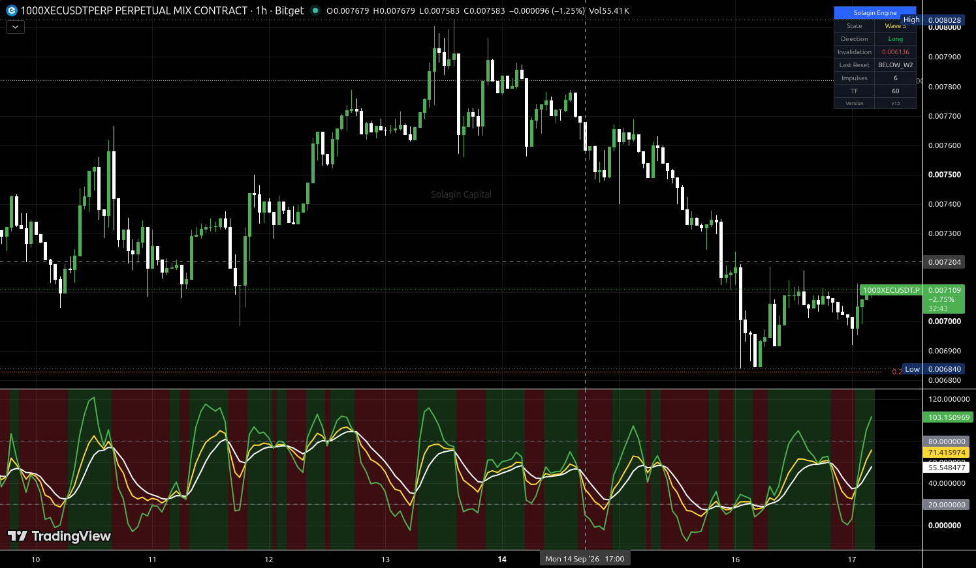Select the Solagin Engine table header
The image size is (976, 568).
pyautogui.click(x=875, y=13)
